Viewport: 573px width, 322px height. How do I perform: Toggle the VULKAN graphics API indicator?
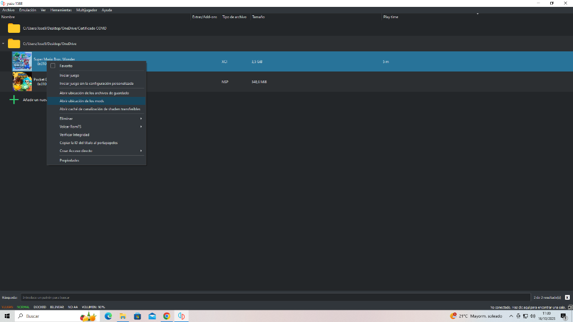[7, 307]
